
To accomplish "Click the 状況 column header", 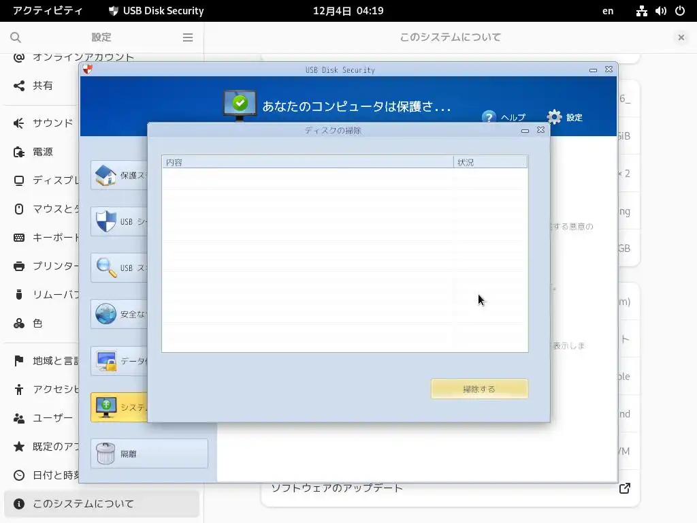I will point(491,162).
